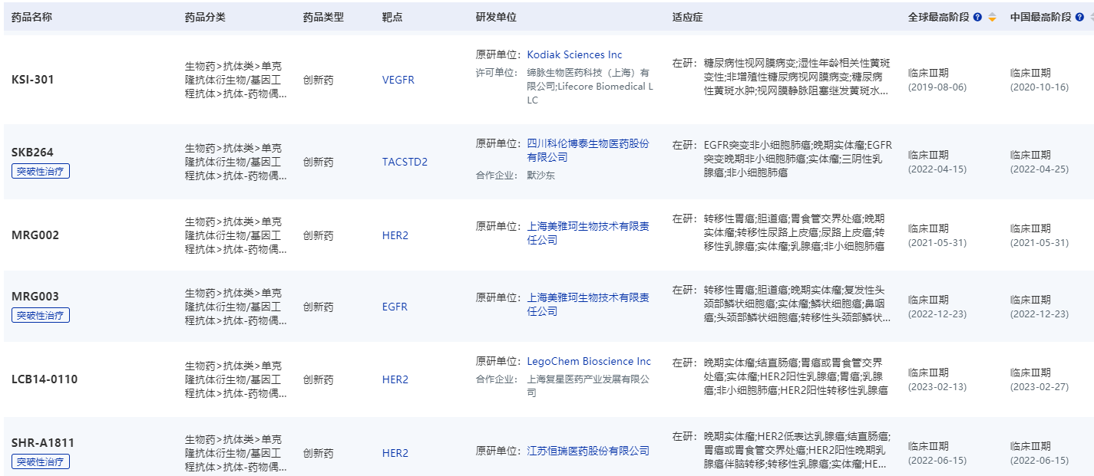Open 上海美雅珂生物技术 link in MRG002 row
This screenshot has width=1094, height=476.
pyautogui.click(x=588, y=233)
